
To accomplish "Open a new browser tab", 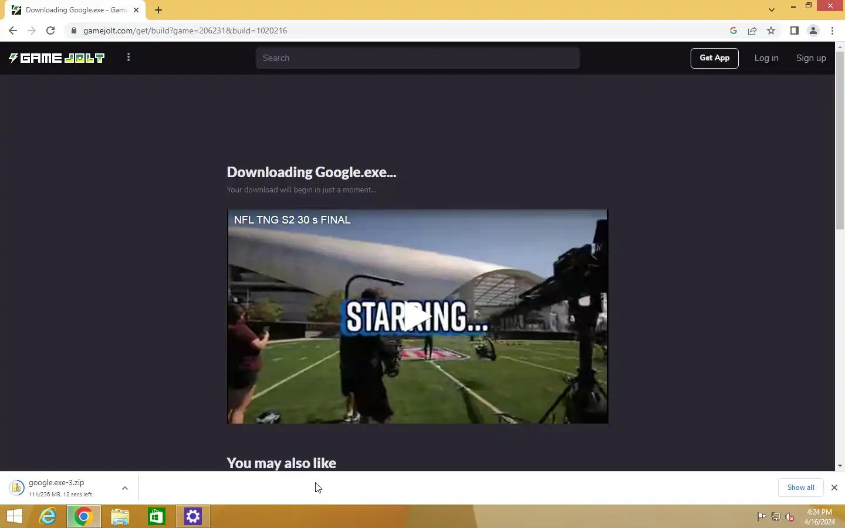I will 158,10.
